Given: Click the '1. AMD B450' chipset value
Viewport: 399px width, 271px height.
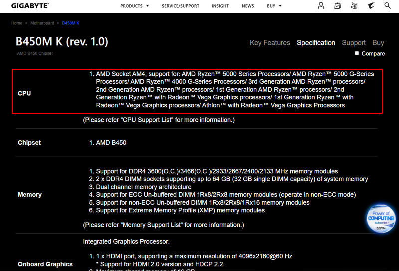Looking at the screenshot, I should [x=108, y=143].
